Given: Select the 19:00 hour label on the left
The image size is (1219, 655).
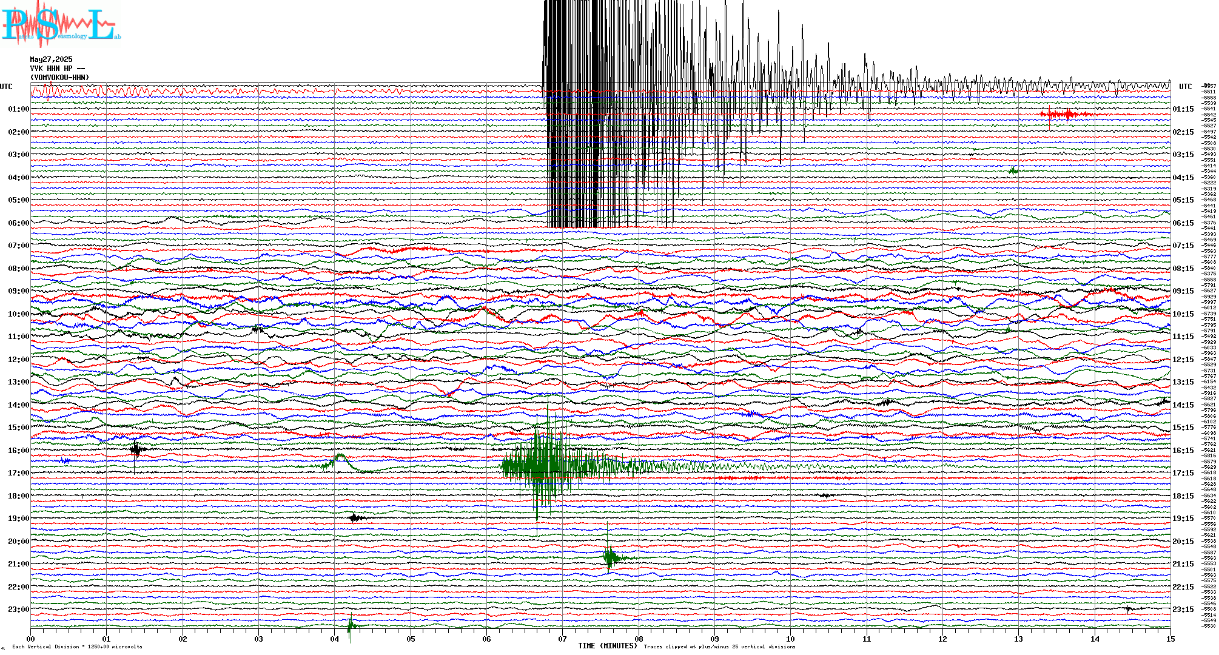Looking at the screenshot, I should pos(19,519).
